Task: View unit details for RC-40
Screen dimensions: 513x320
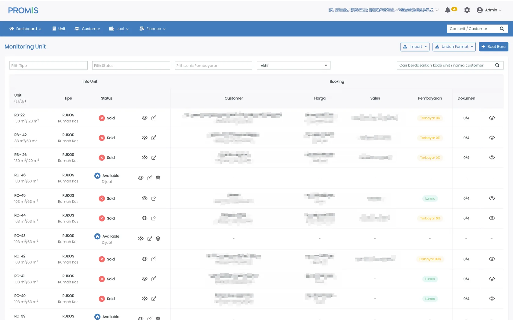Action: pyautogui.click(x=144, y=299)
